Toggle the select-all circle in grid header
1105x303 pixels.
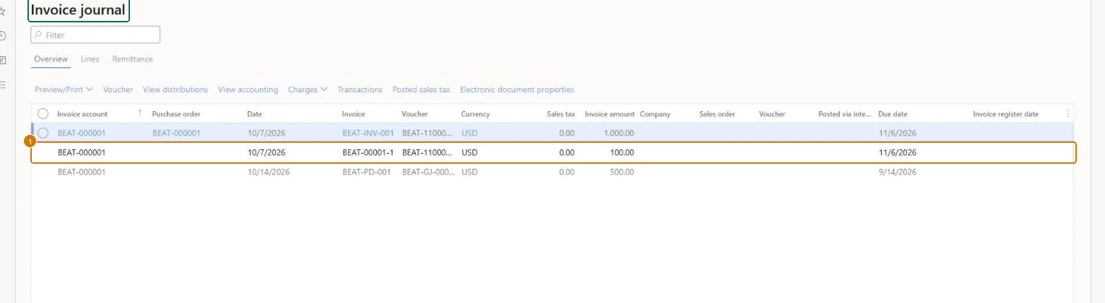click(x=43, y=114)
